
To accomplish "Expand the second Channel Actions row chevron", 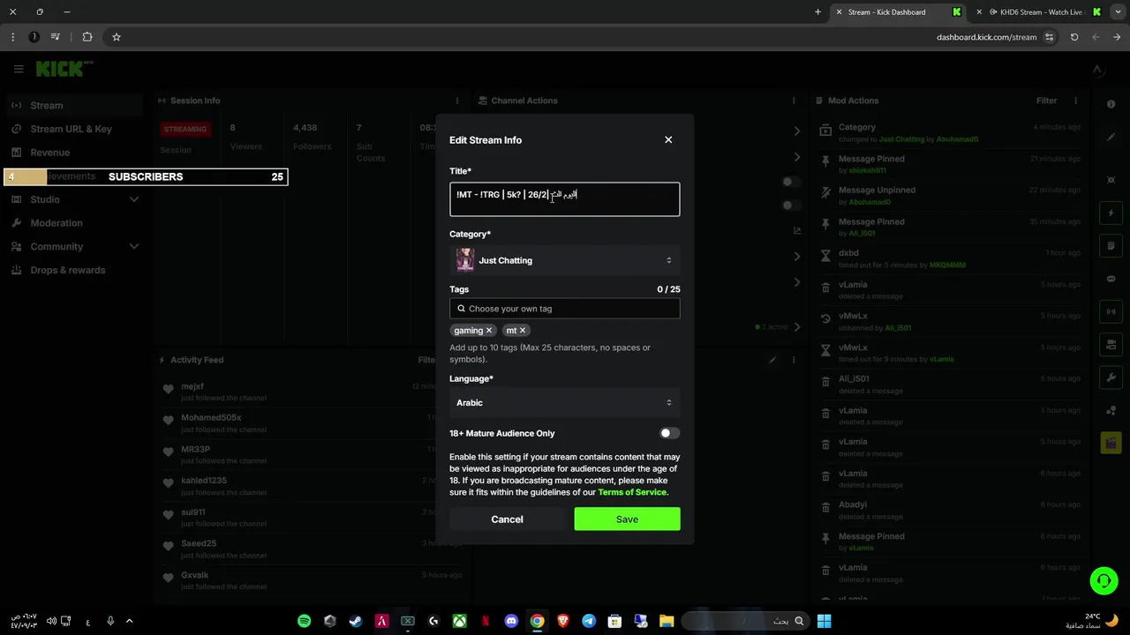I will [x=796, y=157].
